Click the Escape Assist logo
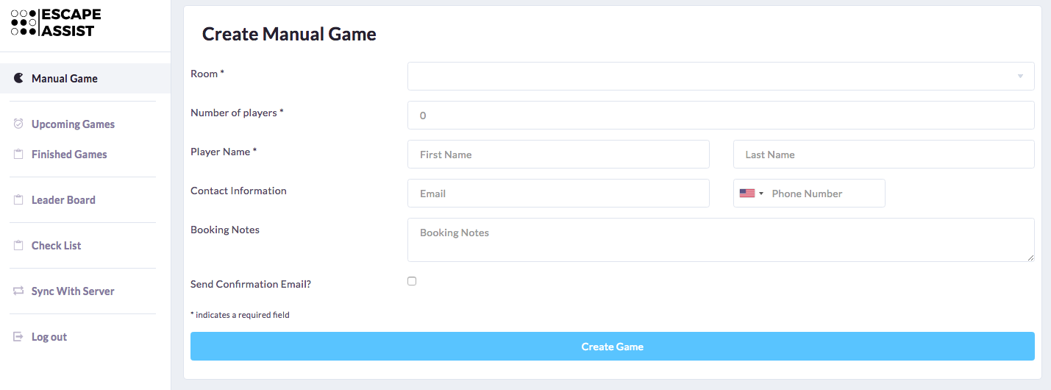 56,23
